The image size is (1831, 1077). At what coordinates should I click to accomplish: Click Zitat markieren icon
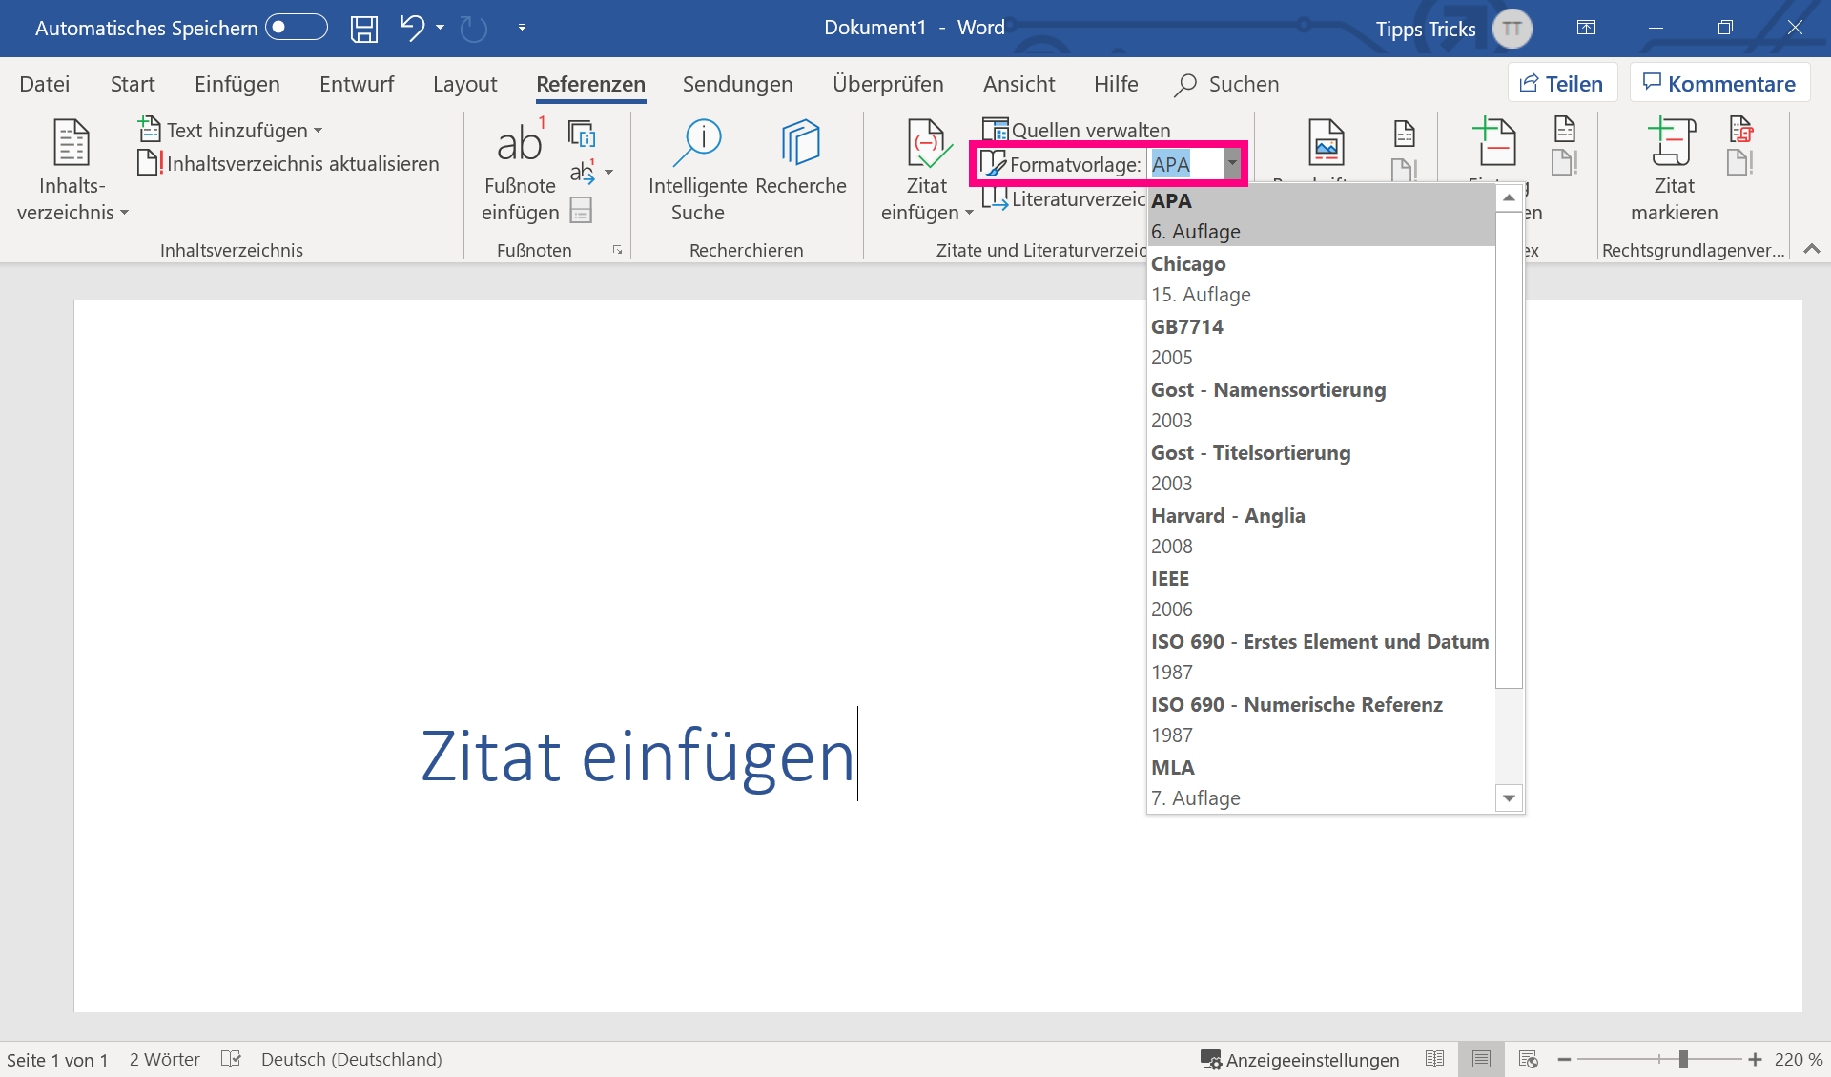click(x=1673, y=143)
